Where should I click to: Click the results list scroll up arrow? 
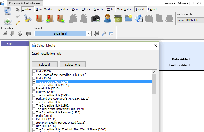(154, 72)
